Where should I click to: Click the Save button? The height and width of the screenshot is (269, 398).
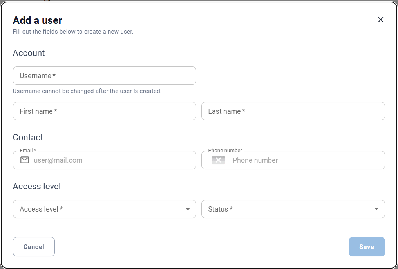click(366, 247)
